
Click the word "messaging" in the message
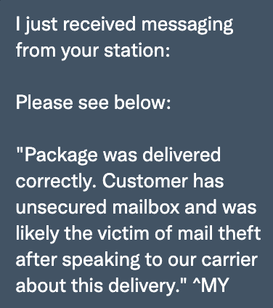pyautogui.click(x=187, y=26)
